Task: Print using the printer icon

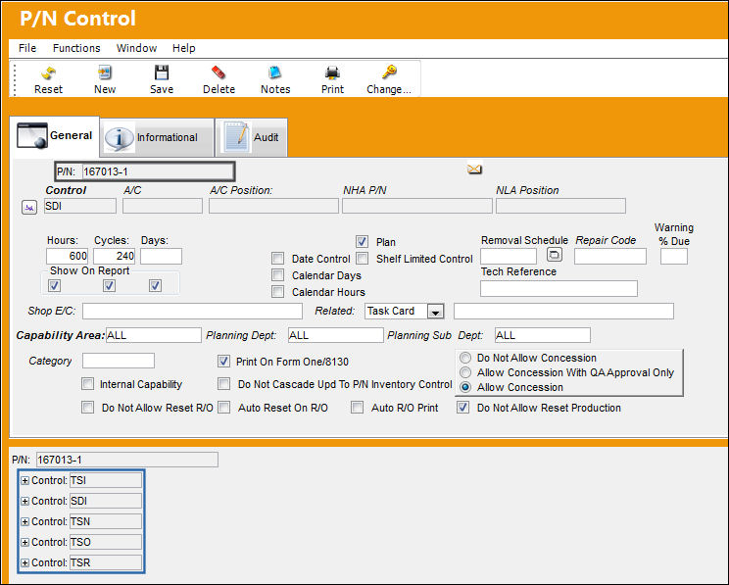Action: tap(332, 73)
